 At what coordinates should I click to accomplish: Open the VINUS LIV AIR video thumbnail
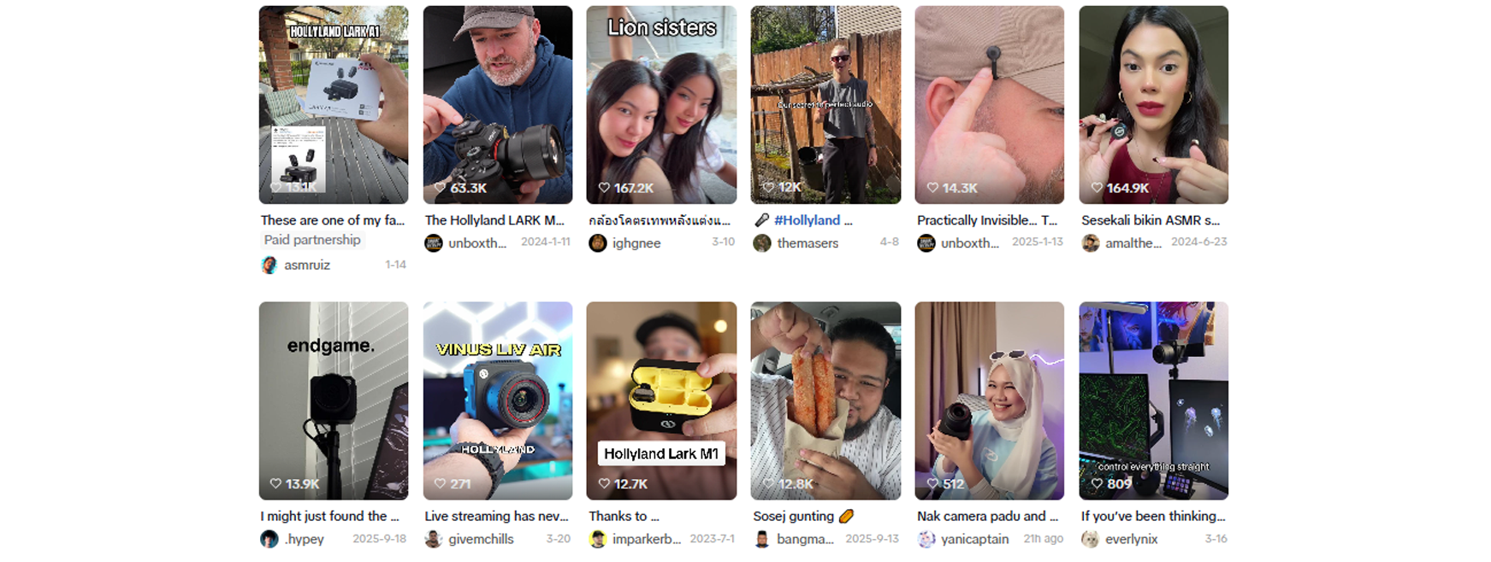click(498, 401)
